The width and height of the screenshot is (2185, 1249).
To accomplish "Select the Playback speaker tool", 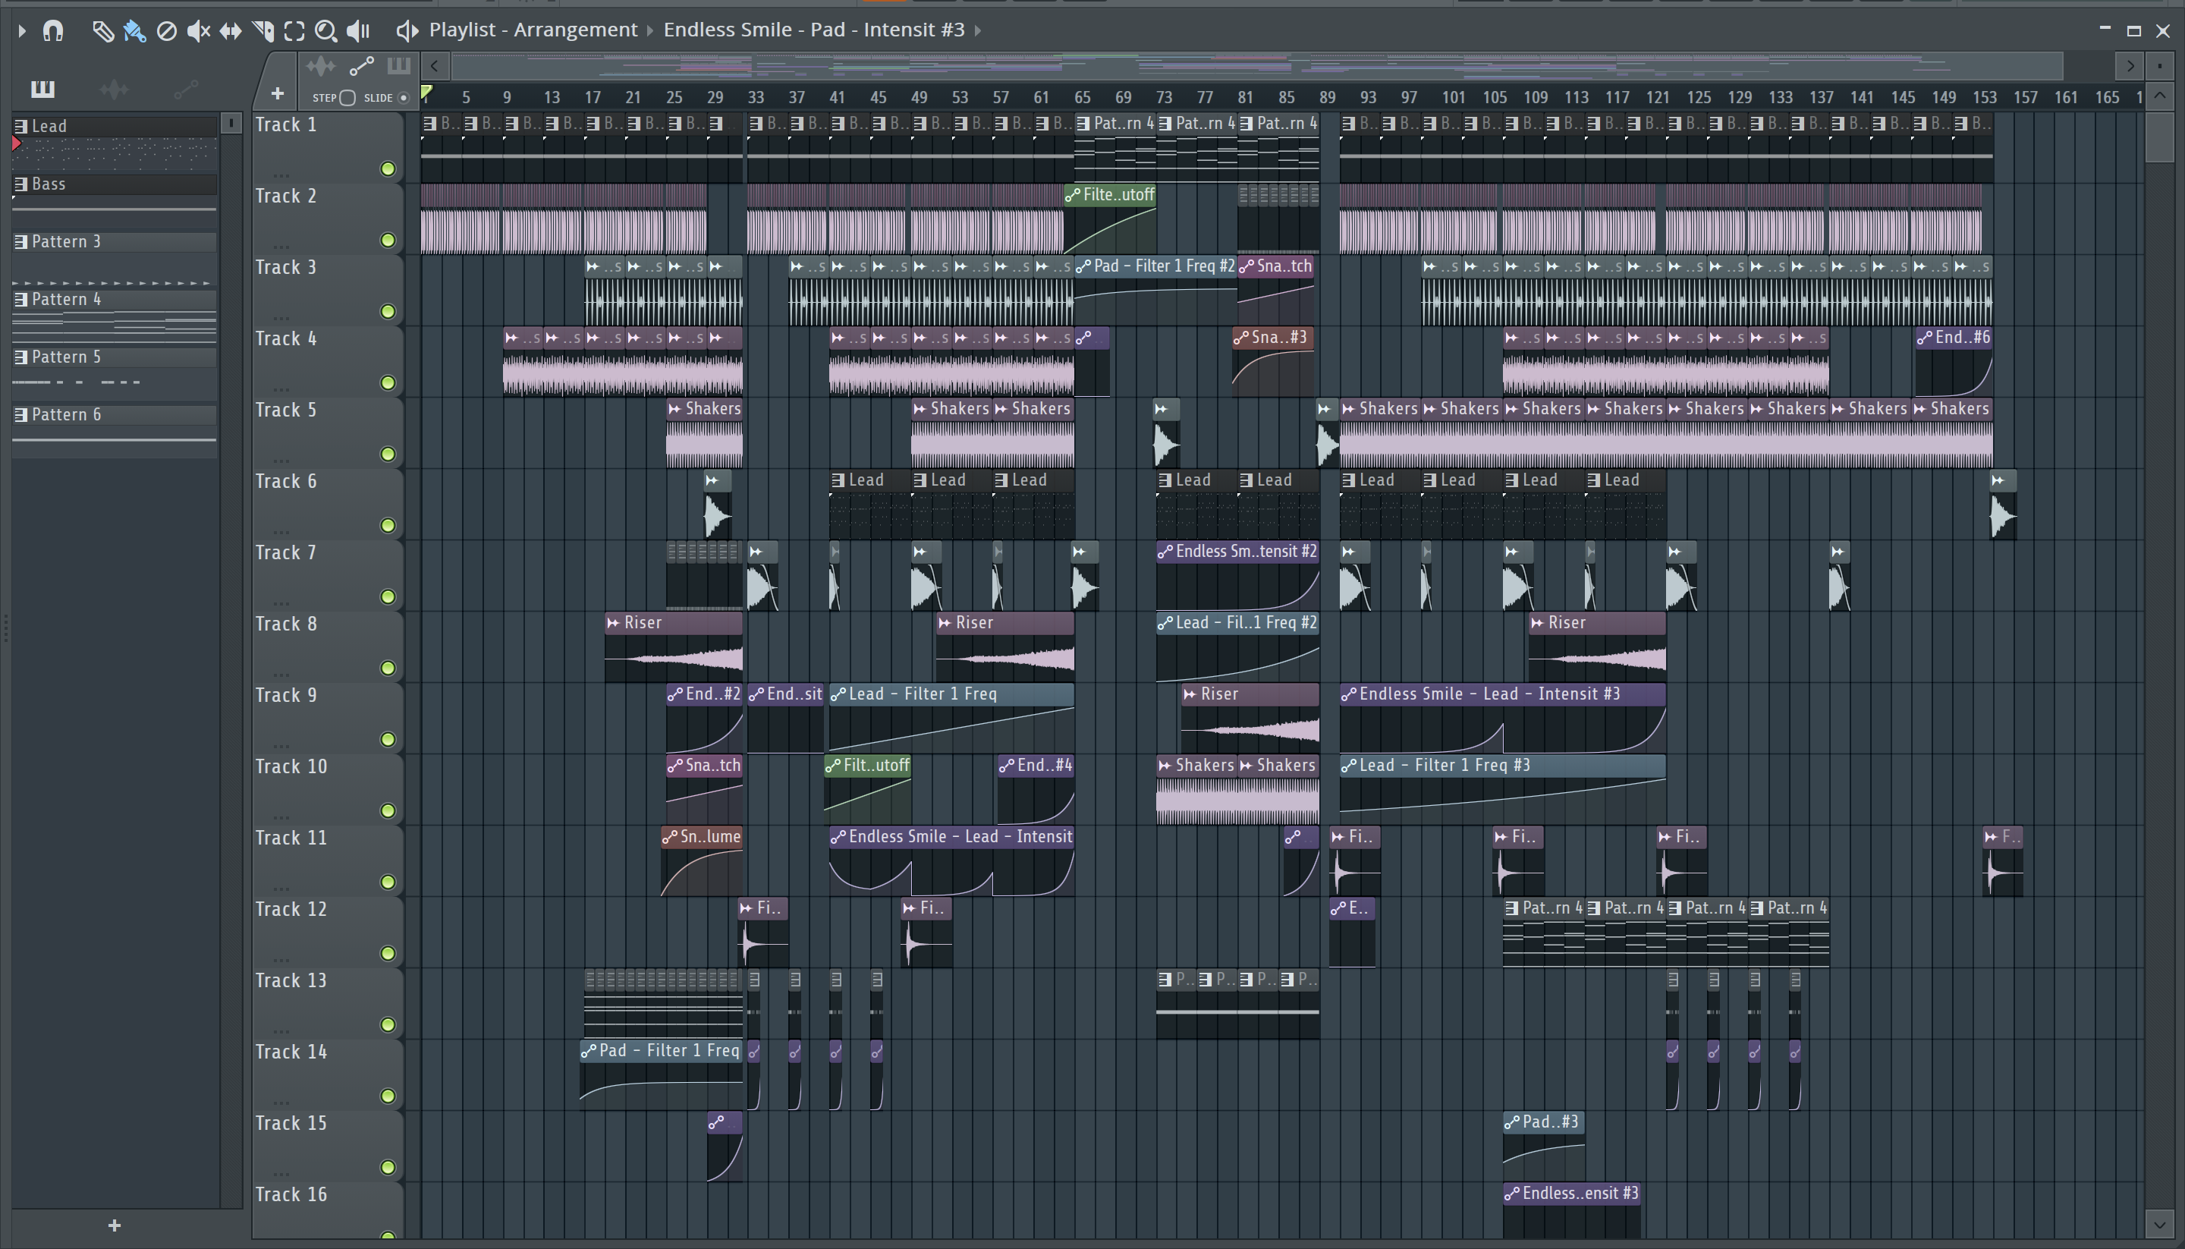I will click(x=357, y=31).
